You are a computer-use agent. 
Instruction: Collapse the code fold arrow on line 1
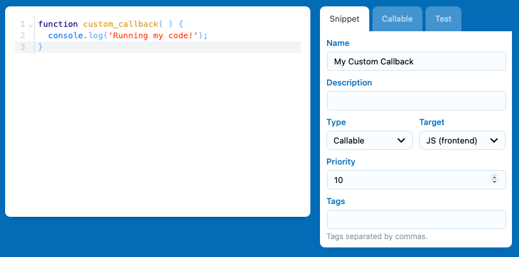pyautogui.click(x=31, y=26)
